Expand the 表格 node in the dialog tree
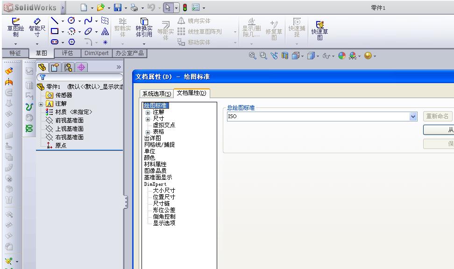 (148, 132)
